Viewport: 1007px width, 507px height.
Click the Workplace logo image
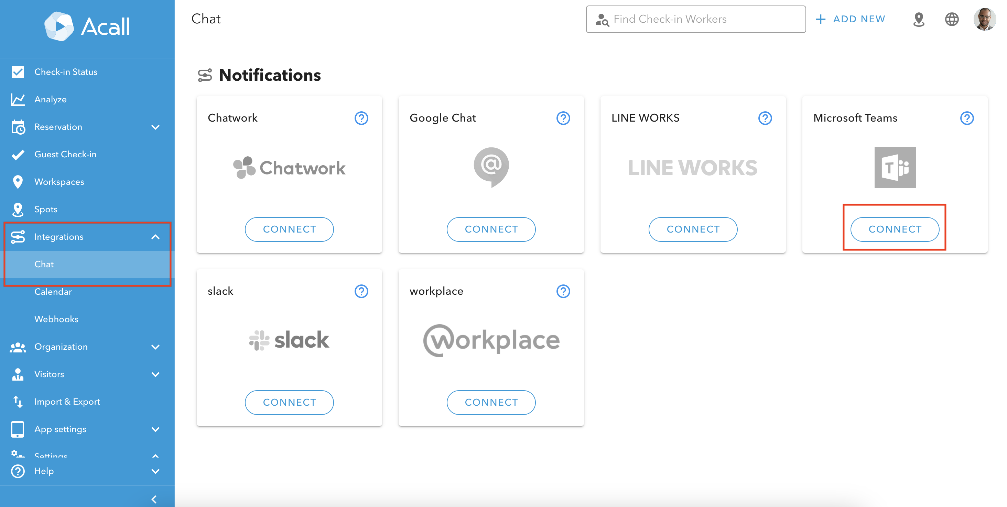(x=491, y=341)
